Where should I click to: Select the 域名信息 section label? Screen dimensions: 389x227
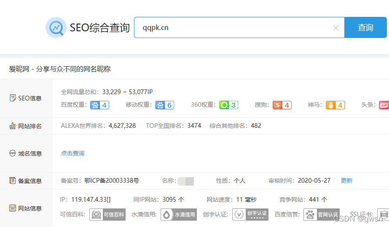coord(30,154)
